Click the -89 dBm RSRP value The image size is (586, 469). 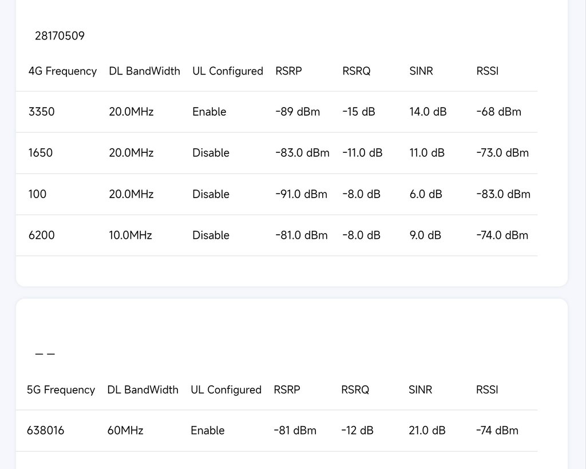tap(298, 112)
